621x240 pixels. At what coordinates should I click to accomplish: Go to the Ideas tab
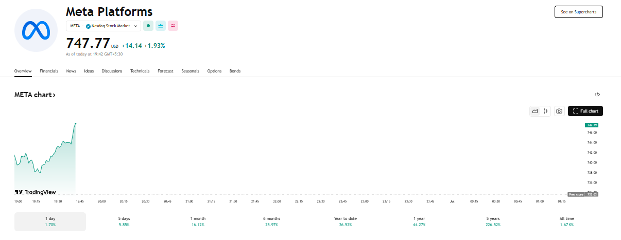[89, 71]
